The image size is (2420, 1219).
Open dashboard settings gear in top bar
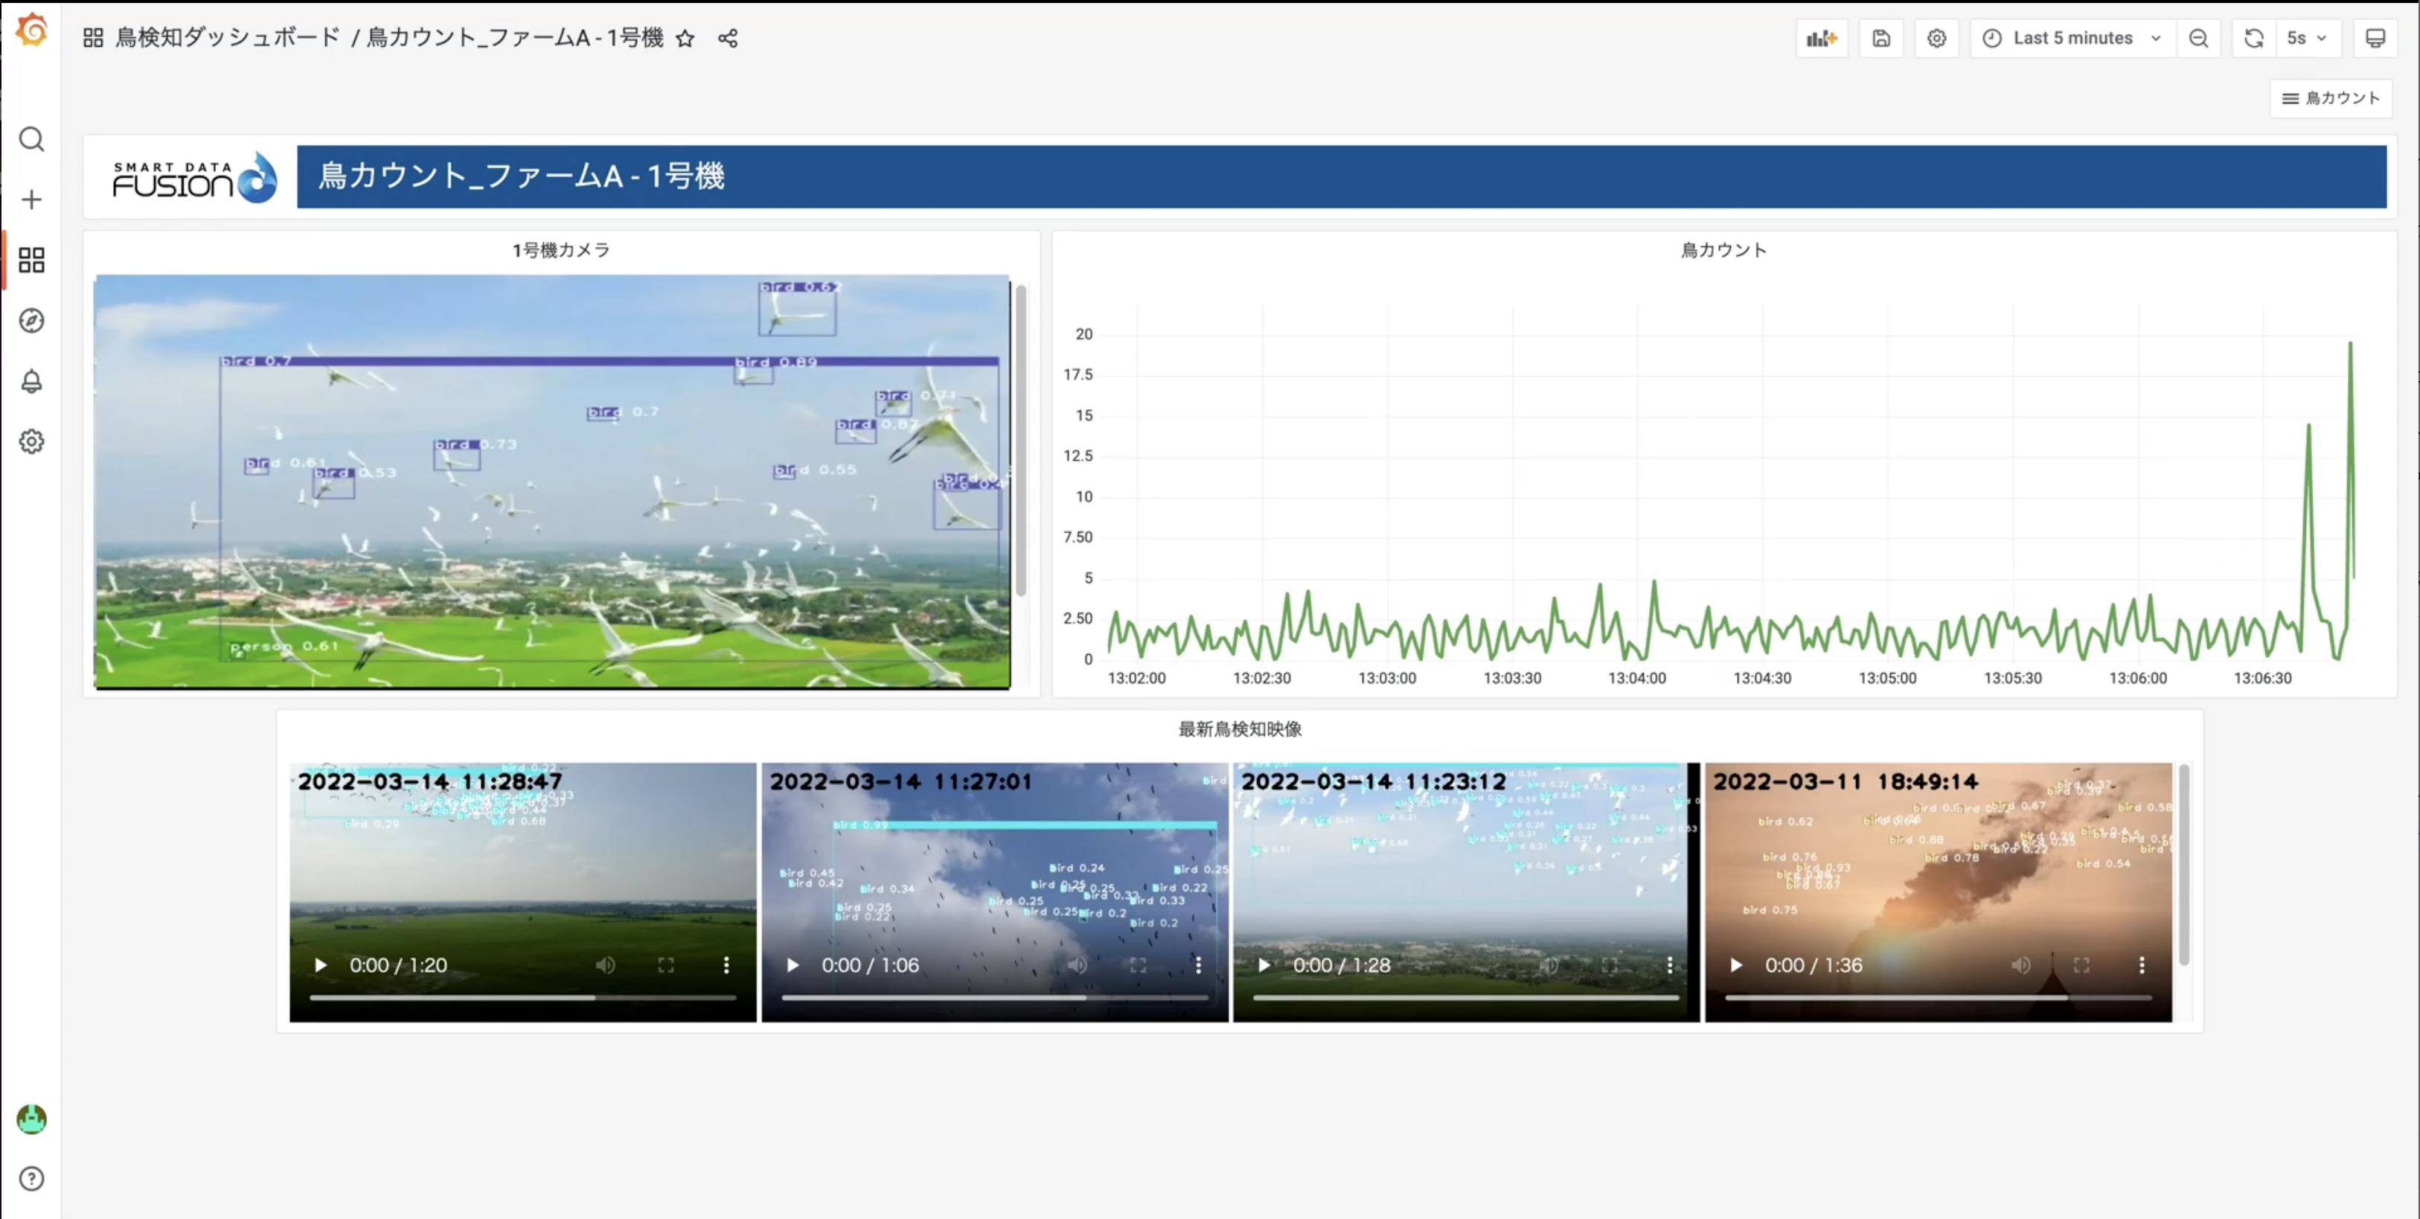pyautogui.click(x=1936, y=39)
